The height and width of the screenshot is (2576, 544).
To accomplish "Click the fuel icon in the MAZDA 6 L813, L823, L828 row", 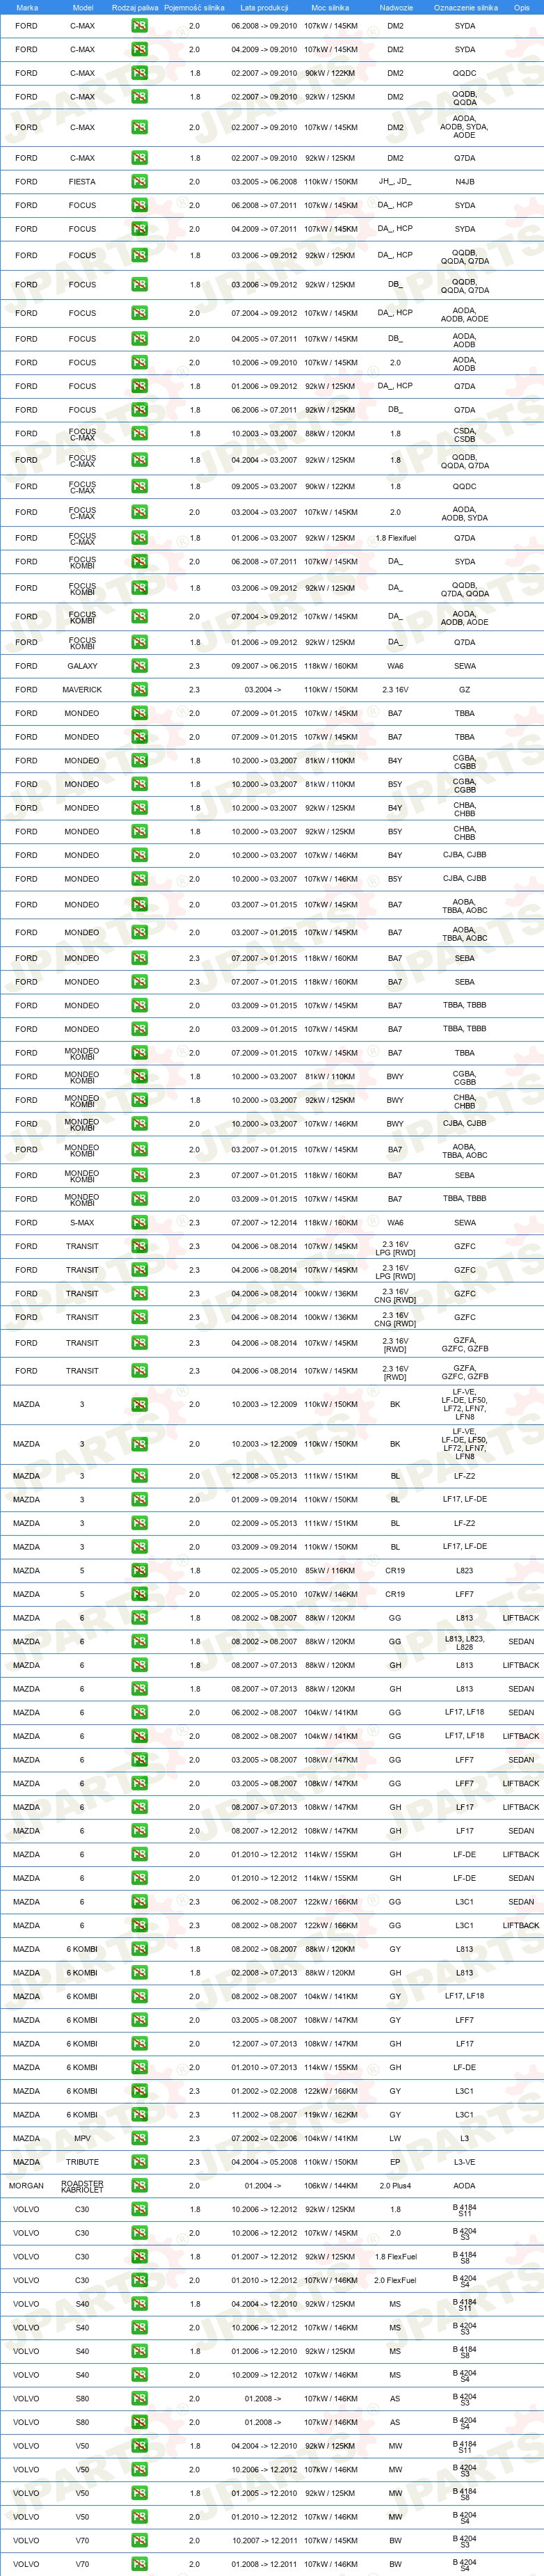I will tap(139, 1642).
